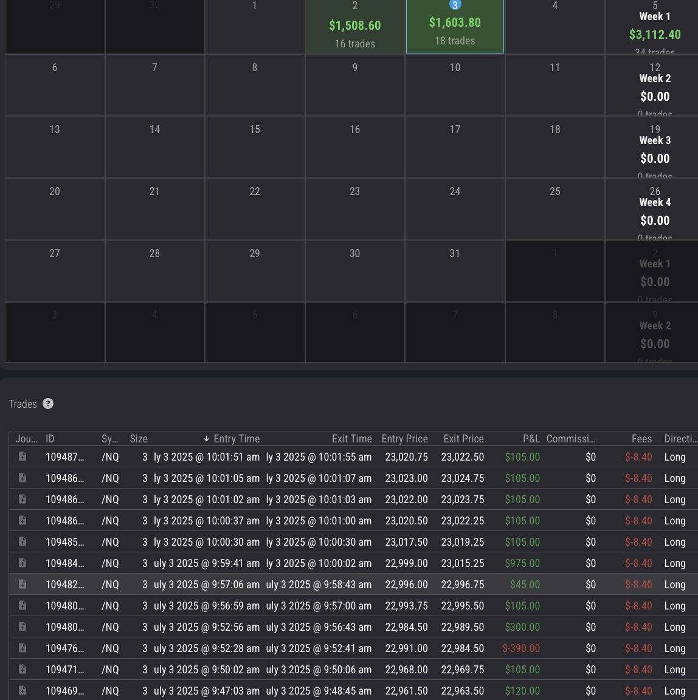Click trade ID 109484…
This screenshot has height=700, width=698.
pos(65,563)
